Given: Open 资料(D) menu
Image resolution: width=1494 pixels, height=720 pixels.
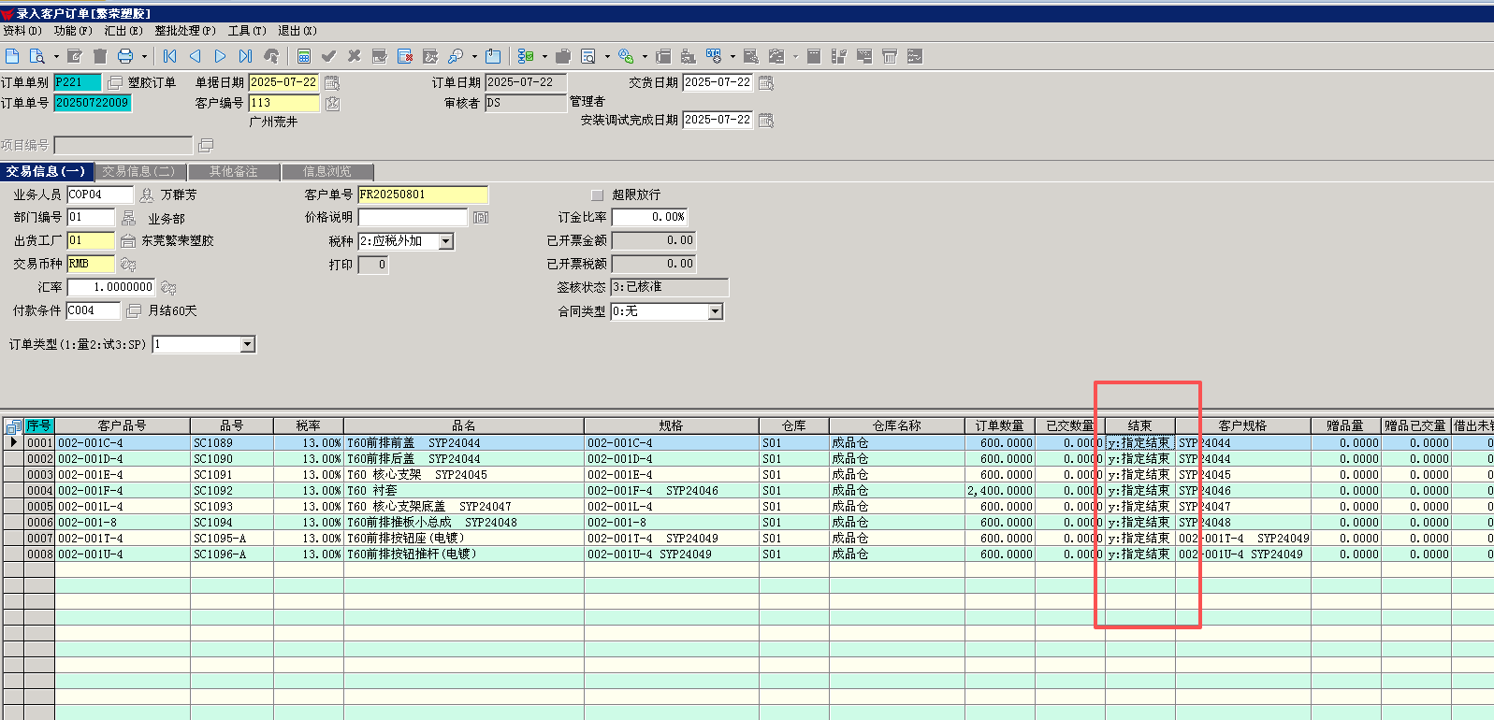Looking at the screenshot, I should point(22,31).
